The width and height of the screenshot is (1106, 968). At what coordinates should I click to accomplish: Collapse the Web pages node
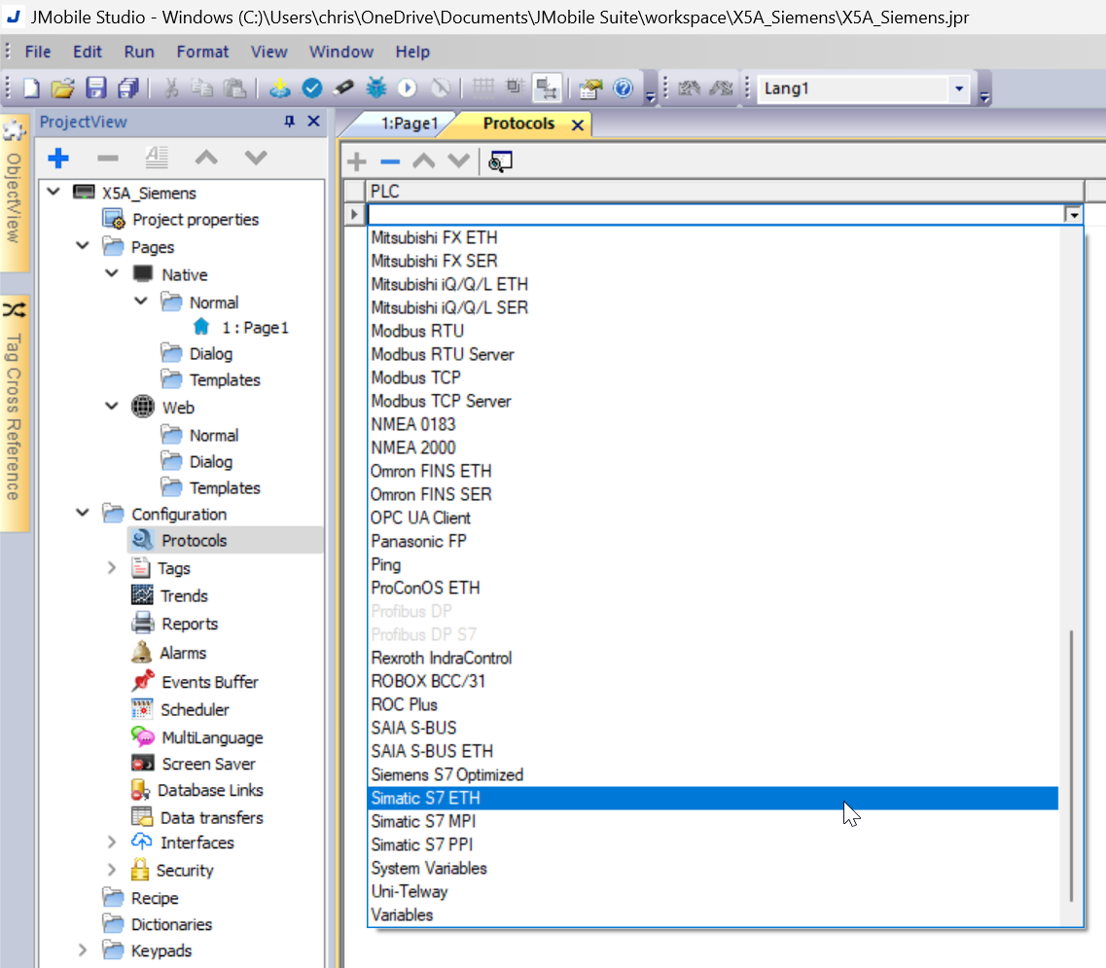112,406
